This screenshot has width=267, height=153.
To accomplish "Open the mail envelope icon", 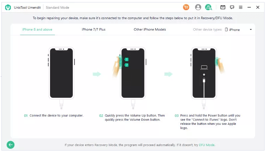I will (x=223, y=7).
